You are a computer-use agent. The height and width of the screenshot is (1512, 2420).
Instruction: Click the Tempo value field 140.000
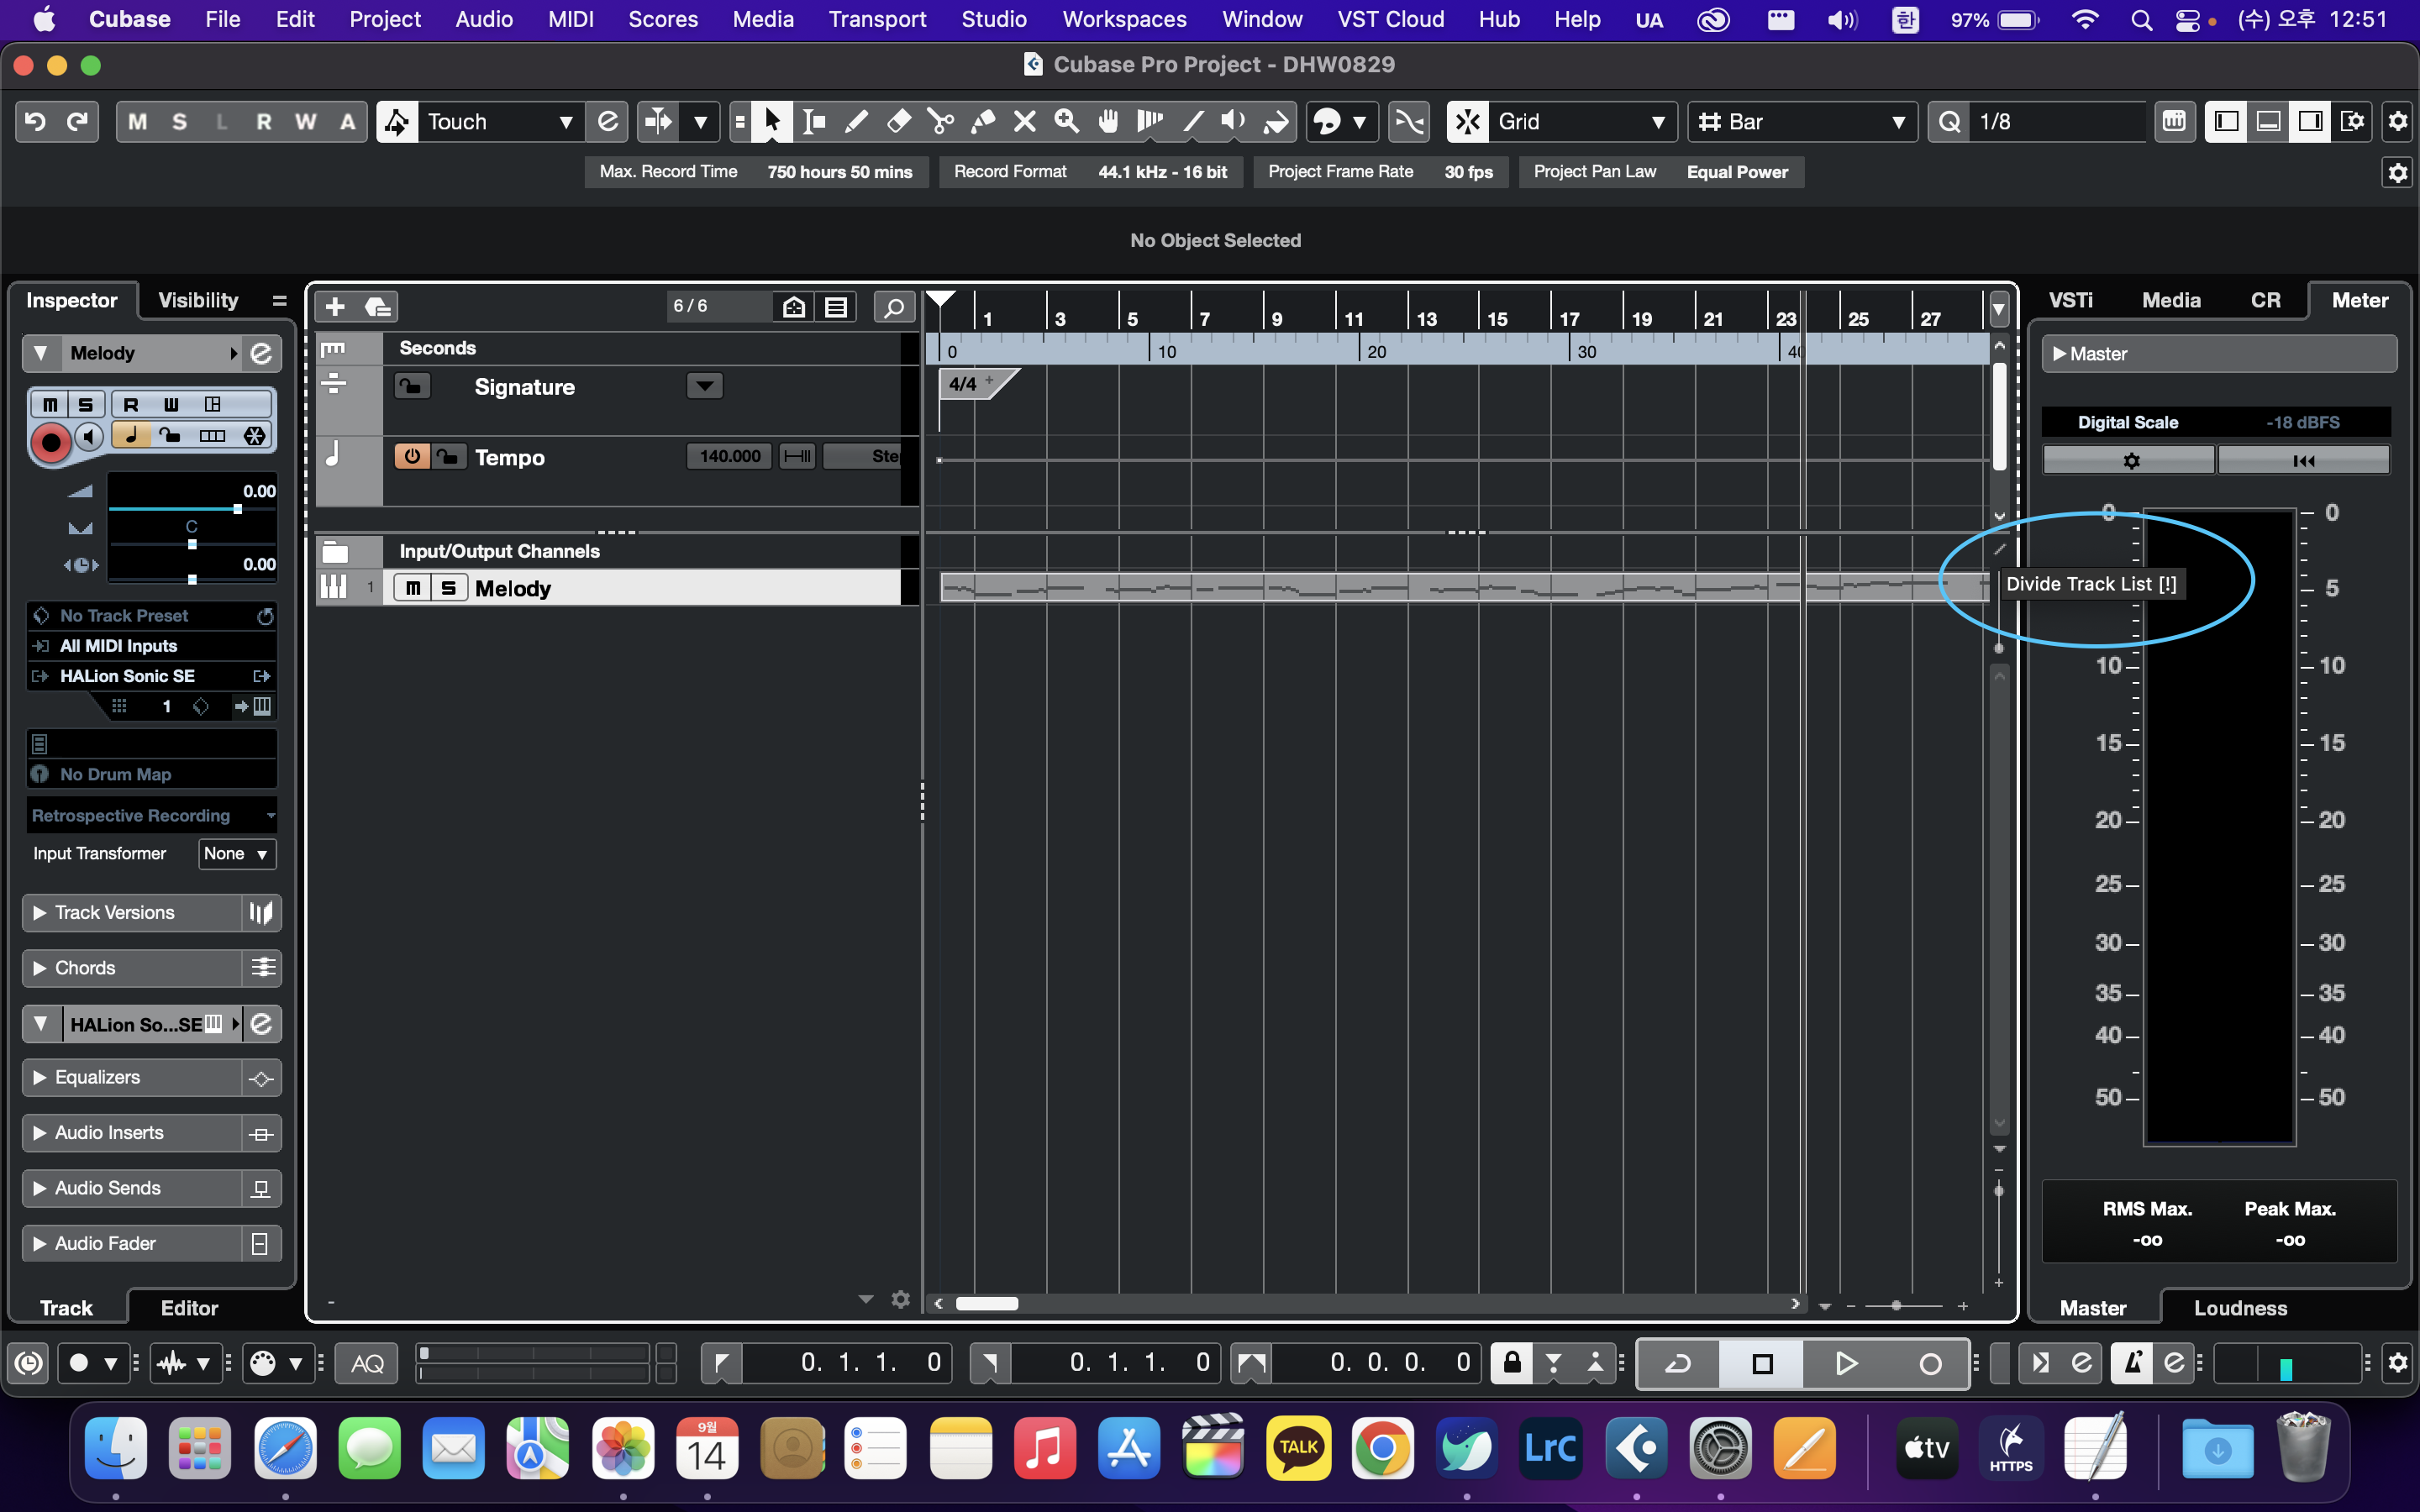click(729, 456)
